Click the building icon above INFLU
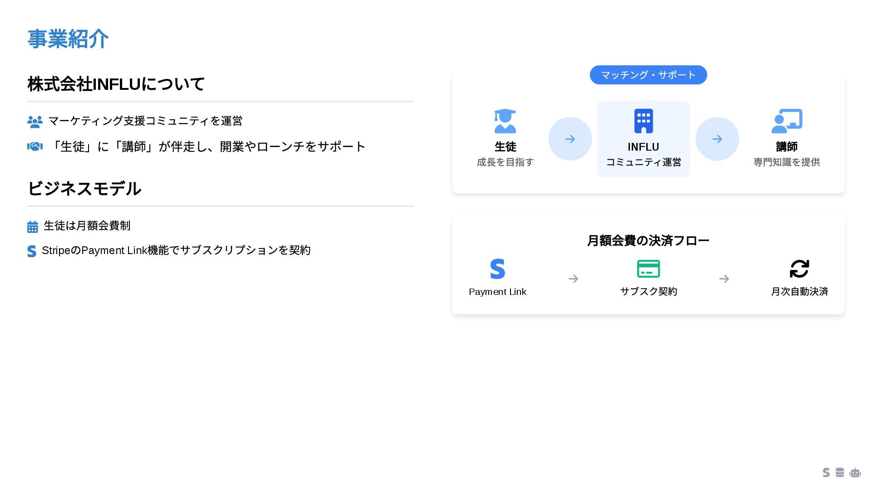 644,121
